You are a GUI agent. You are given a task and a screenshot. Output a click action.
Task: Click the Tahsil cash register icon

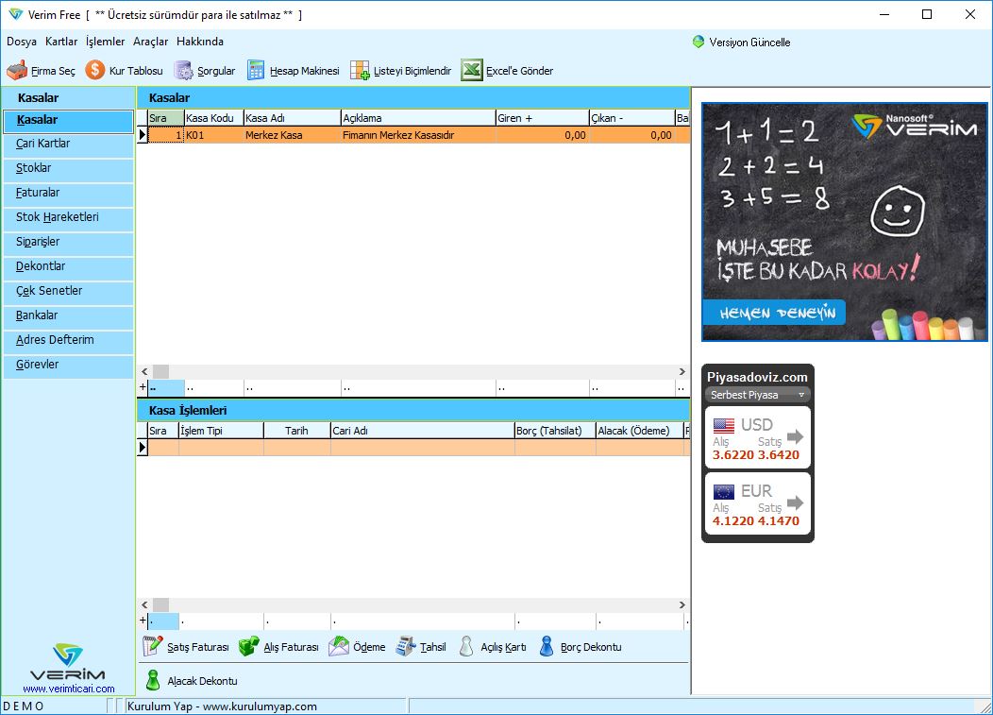[x=405, y=646]
